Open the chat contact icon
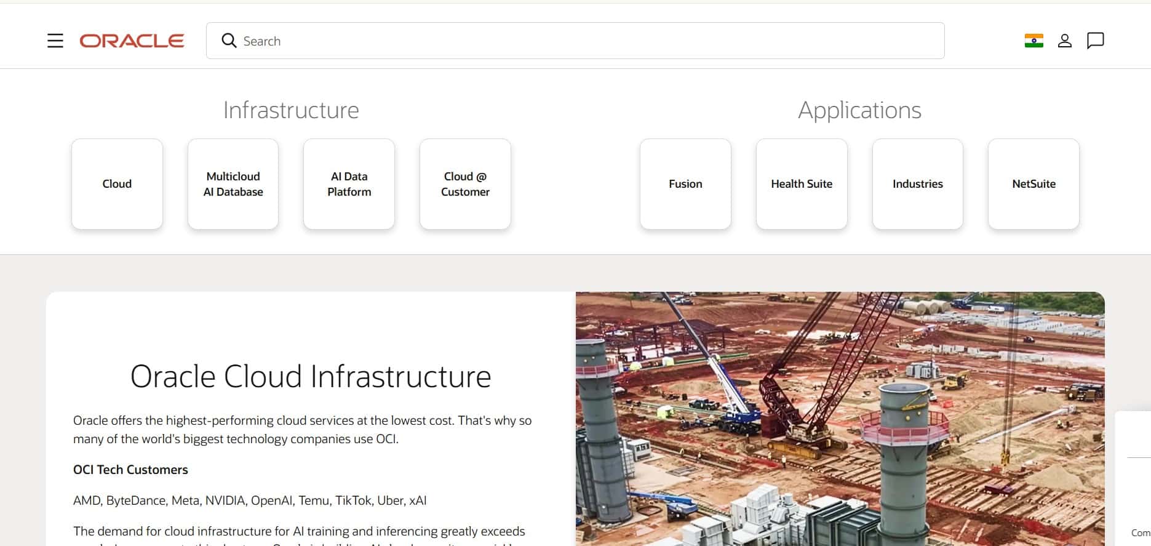The image size is (1151, 546). [x=1096, y=41]
